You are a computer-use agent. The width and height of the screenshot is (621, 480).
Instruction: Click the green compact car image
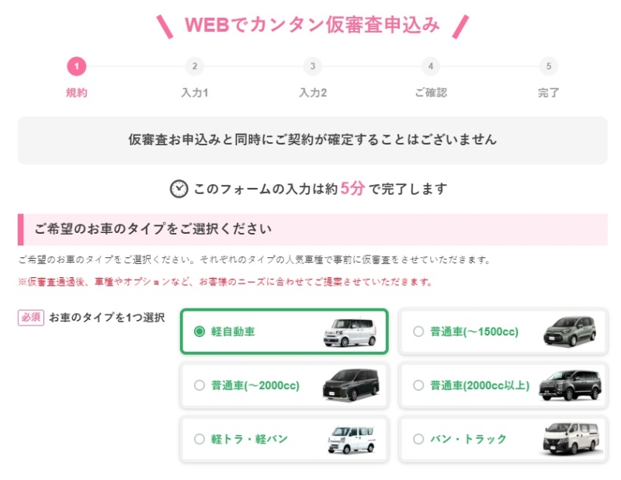(x=569, y=332)
